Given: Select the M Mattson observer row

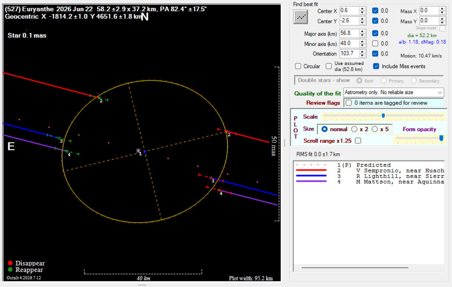Looking at the screenshot, I should (x=368, y=182).
